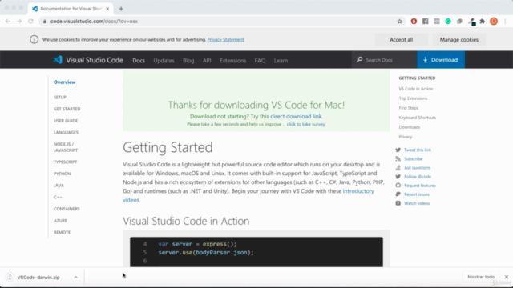Click the GitHub icon beside Request features

click(x=398, y=186)
